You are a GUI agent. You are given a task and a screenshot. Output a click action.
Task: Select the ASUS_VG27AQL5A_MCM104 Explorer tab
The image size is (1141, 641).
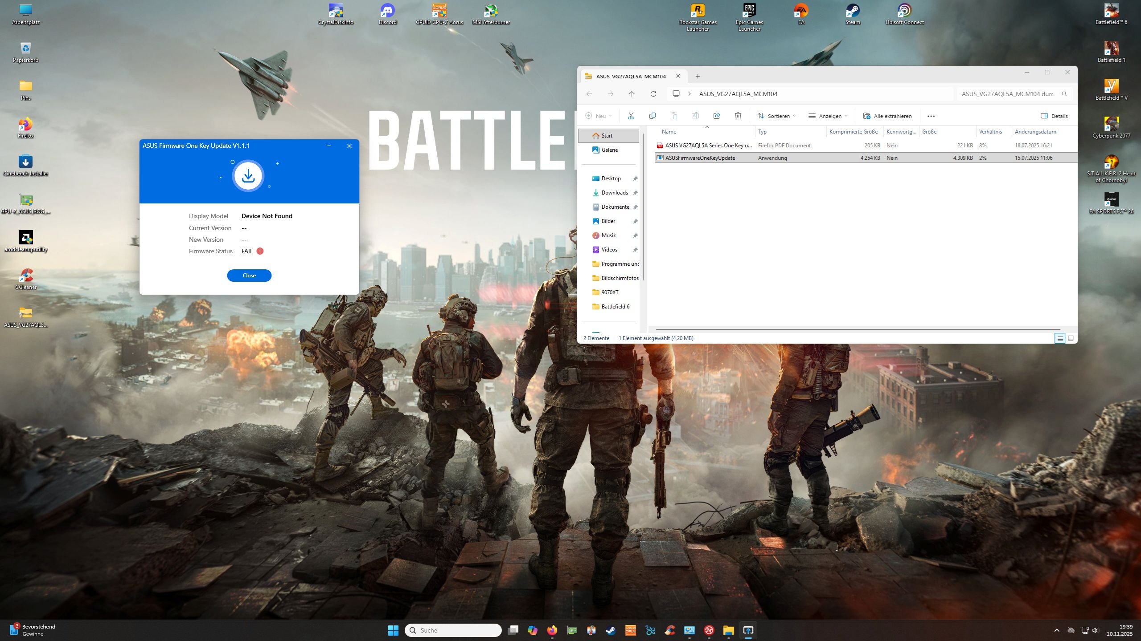click(630, 77)
